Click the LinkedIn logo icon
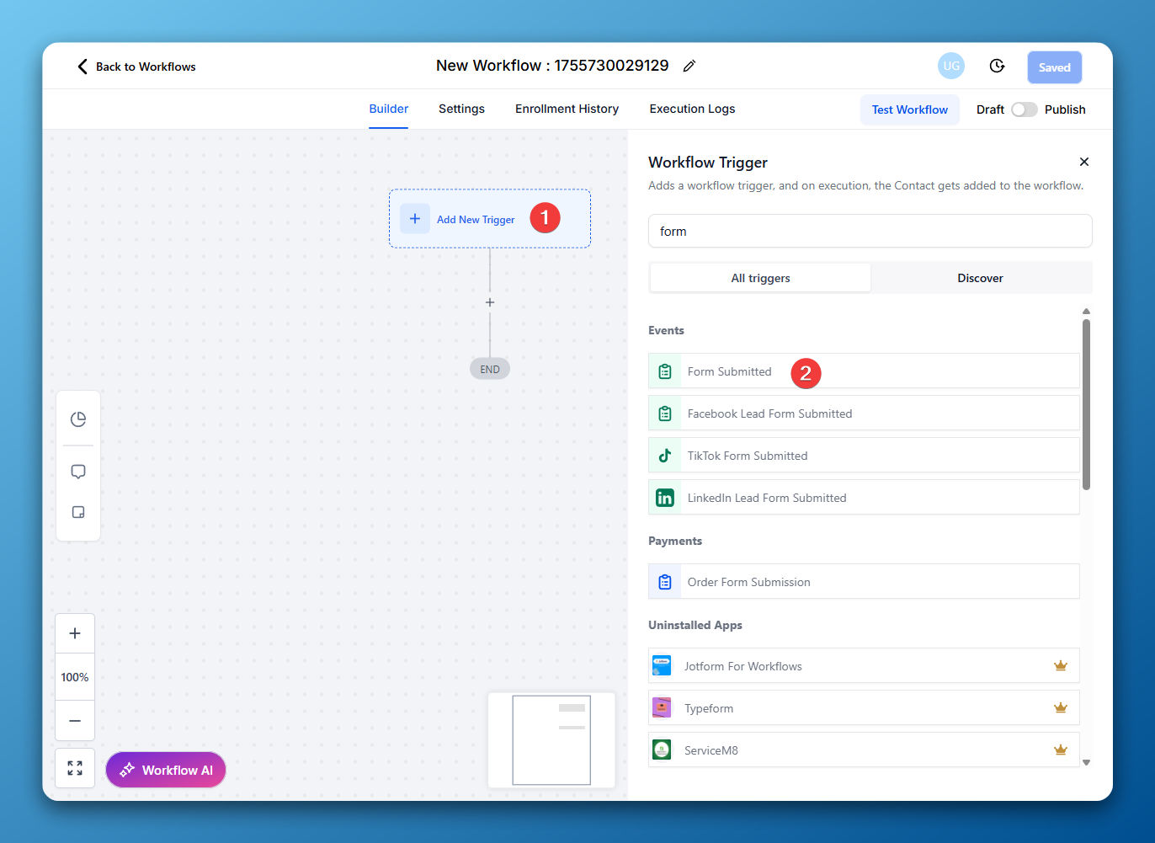The height and width of the screenshot is (843, 1155). coord(665,498)
